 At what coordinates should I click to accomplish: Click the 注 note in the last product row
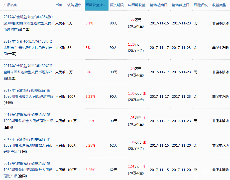click(x=144, y=167)
